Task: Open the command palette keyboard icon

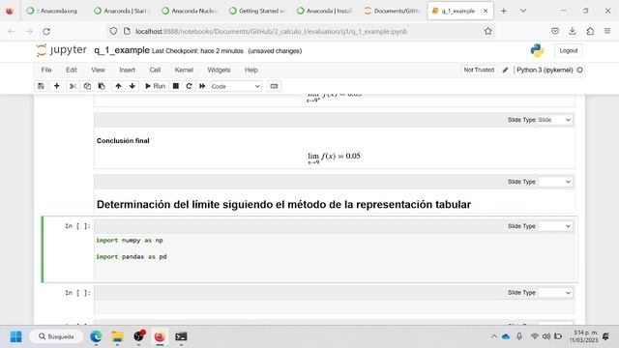Action: [x=274, y=86]
